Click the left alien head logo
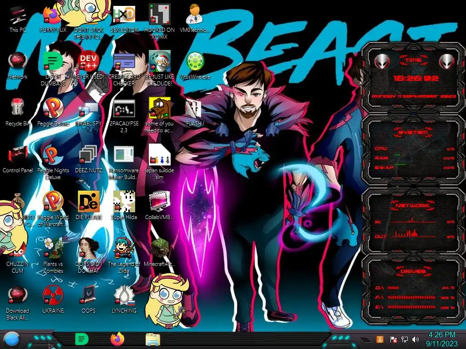 pyautogui.click(x=382, y=62)
